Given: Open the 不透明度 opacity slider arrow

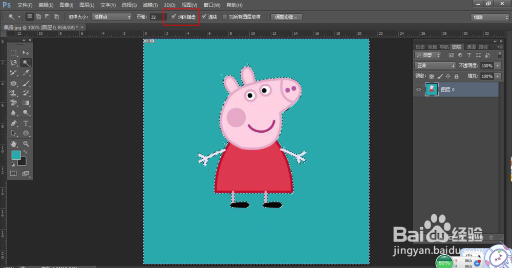Looking at the screenshot, I should [x=498, y=66].
